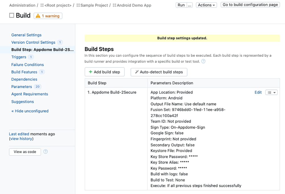
Task: Select Triggers in the sidebar
Action: coord(19,57)
